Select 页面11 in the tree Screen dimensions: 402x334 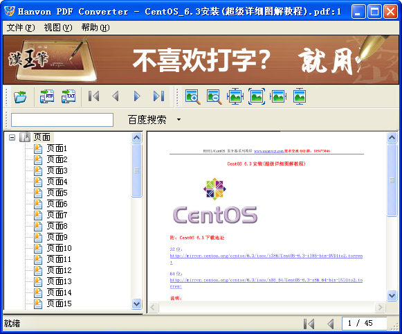click(60, 259)
